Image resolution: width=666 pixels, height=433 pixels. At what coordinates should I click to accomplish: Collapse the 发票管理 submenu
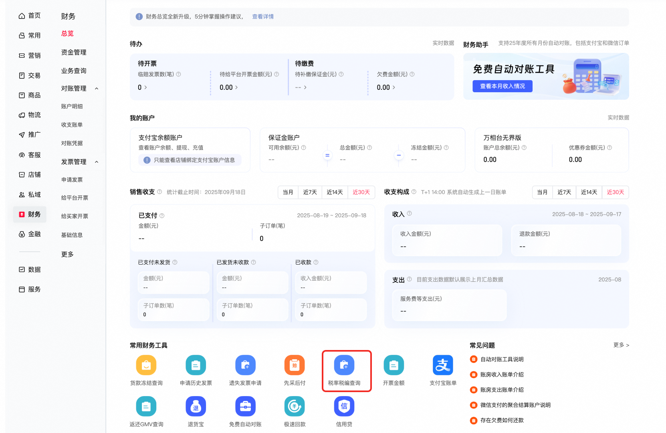tap(97, 162)
